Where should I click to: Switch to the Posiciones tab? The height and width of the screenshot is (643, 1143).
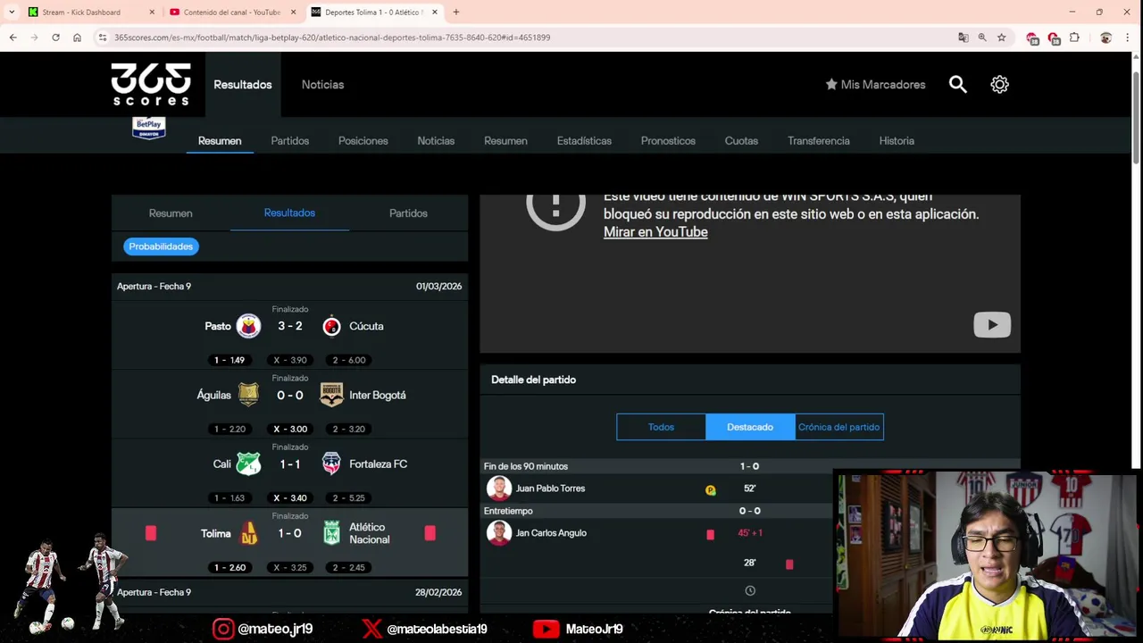(363, 140)
